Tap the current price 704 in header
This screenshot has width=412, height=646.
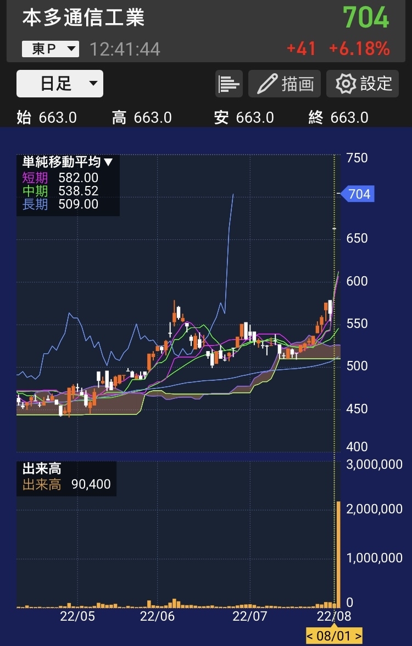tap(366, 18)
